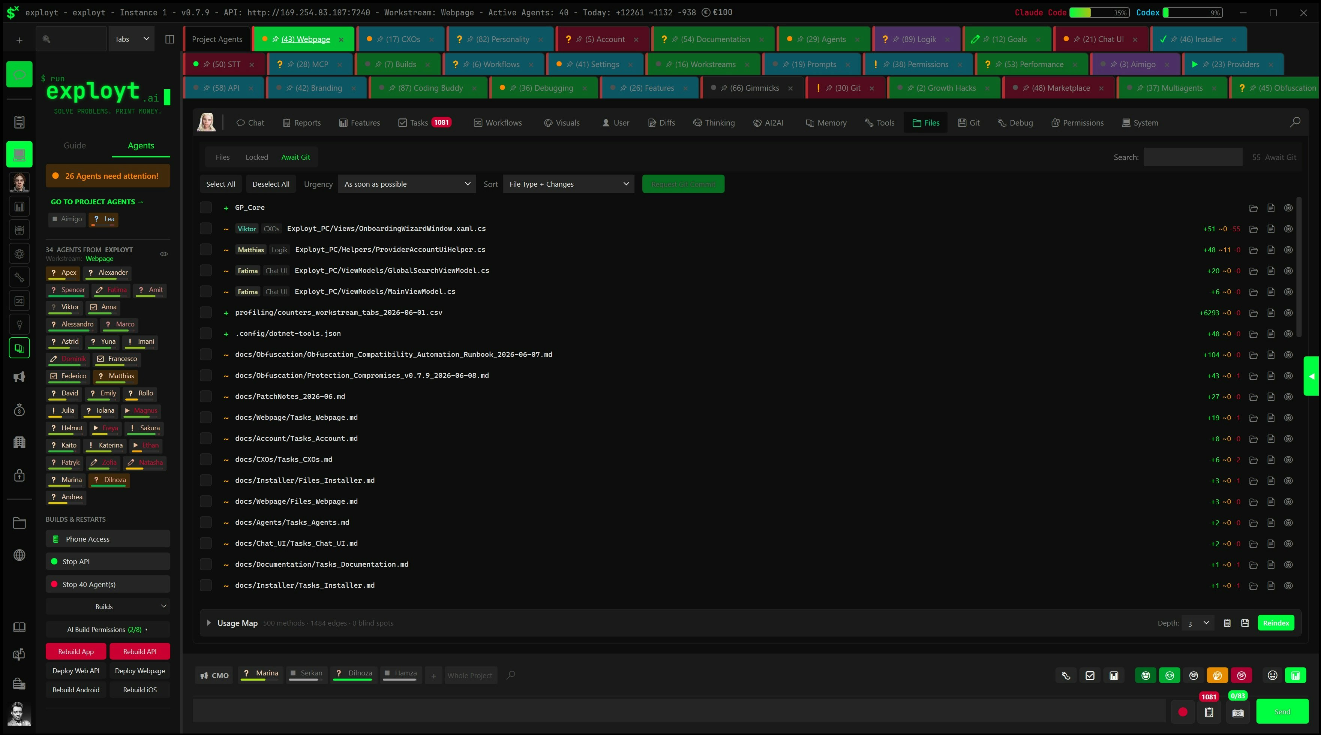Open the money bag sidebar icon

coord(19,410)
